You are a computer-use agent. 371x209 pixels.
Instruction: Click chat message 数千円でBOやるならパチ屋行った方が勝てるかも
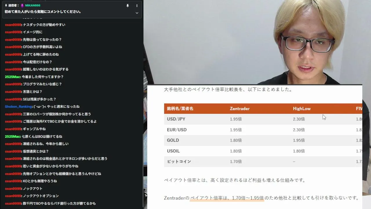coord(59,203)
